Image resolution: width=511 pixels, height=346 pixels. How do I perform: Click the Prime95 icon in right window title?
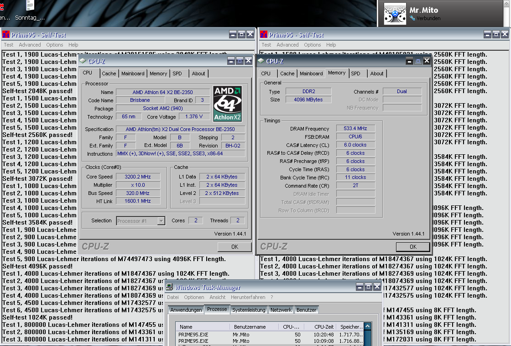point(264,35)
